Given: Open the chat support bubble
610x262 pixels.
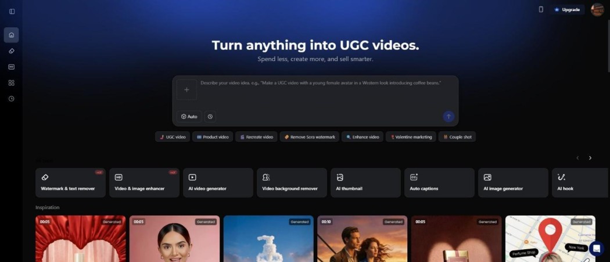Looking at the screenshot, I should click(x=596, y=249).
